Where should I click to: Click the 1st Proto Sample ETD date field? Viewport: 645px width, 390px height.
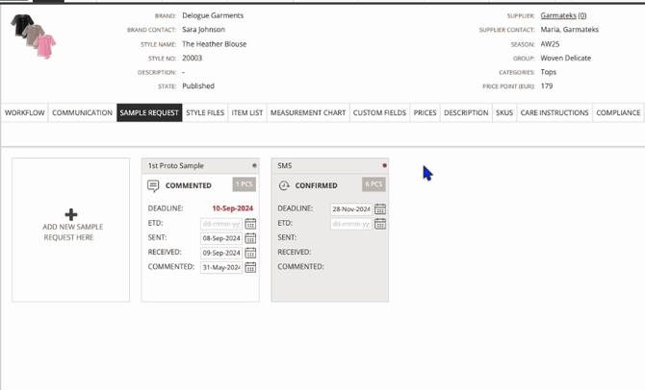click(221, 224)
